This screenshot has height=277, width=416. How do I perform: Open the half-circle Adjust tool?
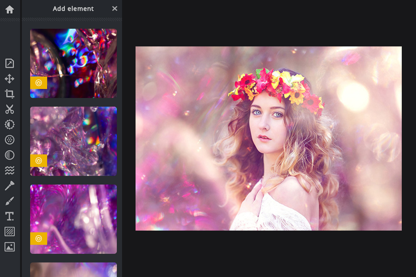[x=10, y=125]
